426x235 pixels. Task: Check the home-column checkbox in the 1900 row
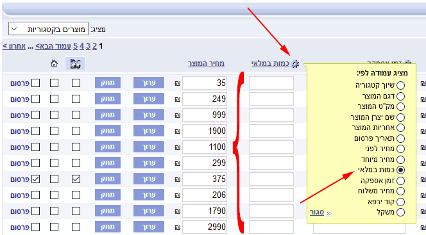54,131
